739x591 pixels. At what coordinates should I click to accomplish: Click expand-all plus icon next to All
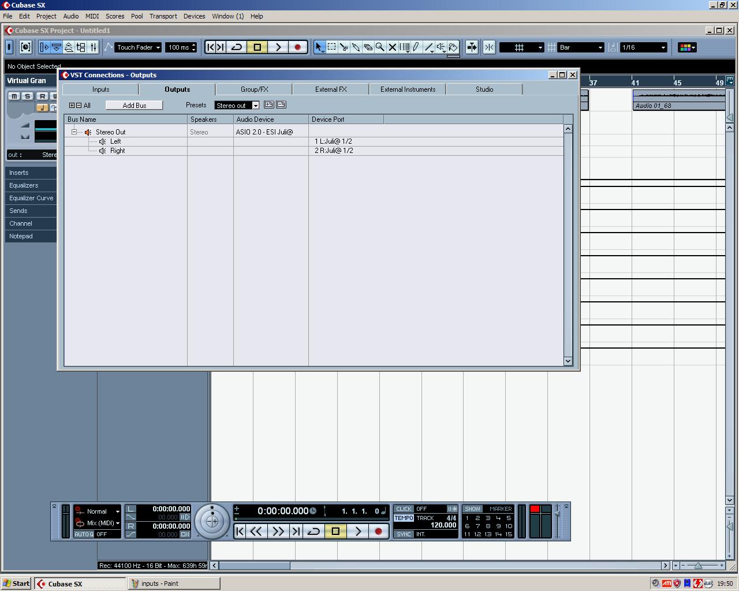click(72, 105)
